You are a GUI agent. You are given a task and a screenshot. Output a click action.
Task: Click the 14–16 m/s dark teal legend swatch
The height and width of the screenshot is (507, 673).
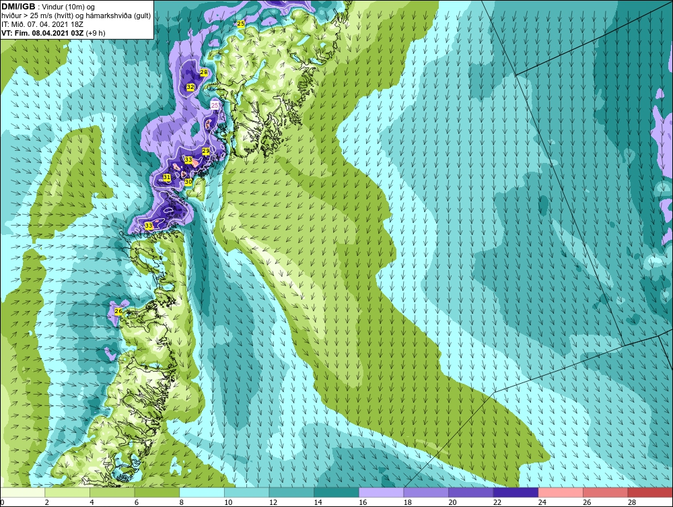click(x=336, y=492)
